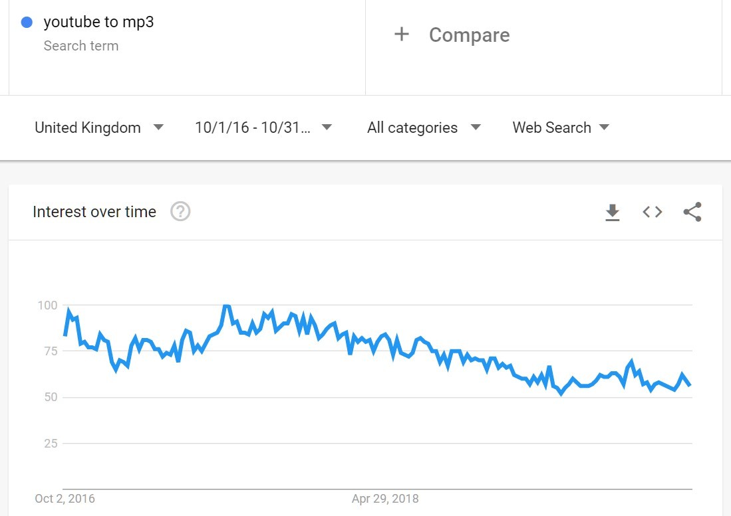Open the embed code icon
731x516 pixels.
[652, 213]
